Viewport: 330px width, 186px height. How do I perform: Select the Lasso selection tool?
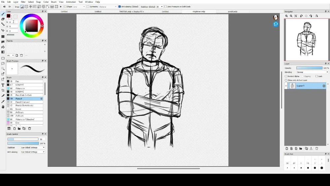[x=3, y=63]
